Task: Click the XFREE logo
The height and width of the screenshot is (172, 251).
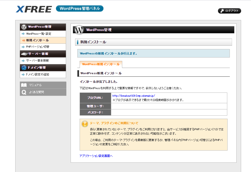Action: (x=34, y=9)
